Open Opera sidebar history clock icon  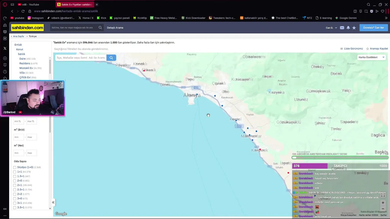[5, 72]
